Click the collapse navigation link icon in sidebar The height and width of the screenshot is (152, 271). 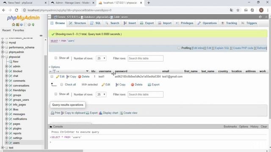pos(41,35)
